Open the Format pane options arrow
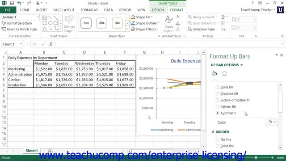Viewport: 286px width, 161px height. point(277,55)
